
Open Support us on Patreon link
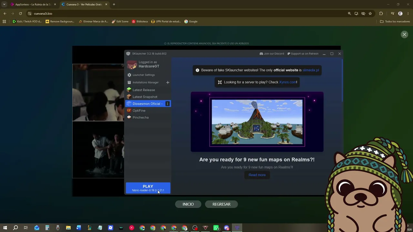pyautogui.click(x=303, y=54)
